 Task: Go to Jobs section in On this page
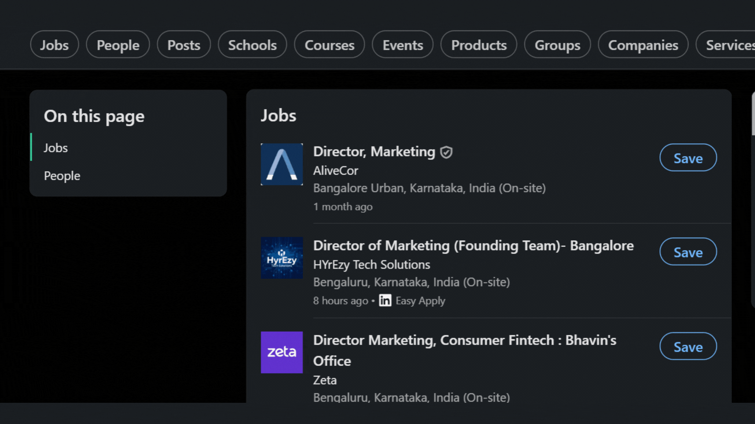pyautogui.click(x=56, y=148)
